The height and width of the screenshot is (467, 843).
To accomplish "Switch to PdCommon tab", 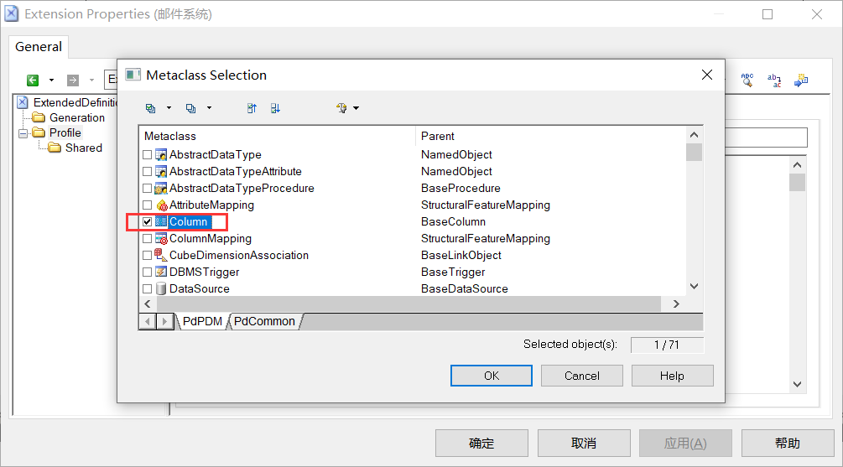I will click(x=264, y=321).
